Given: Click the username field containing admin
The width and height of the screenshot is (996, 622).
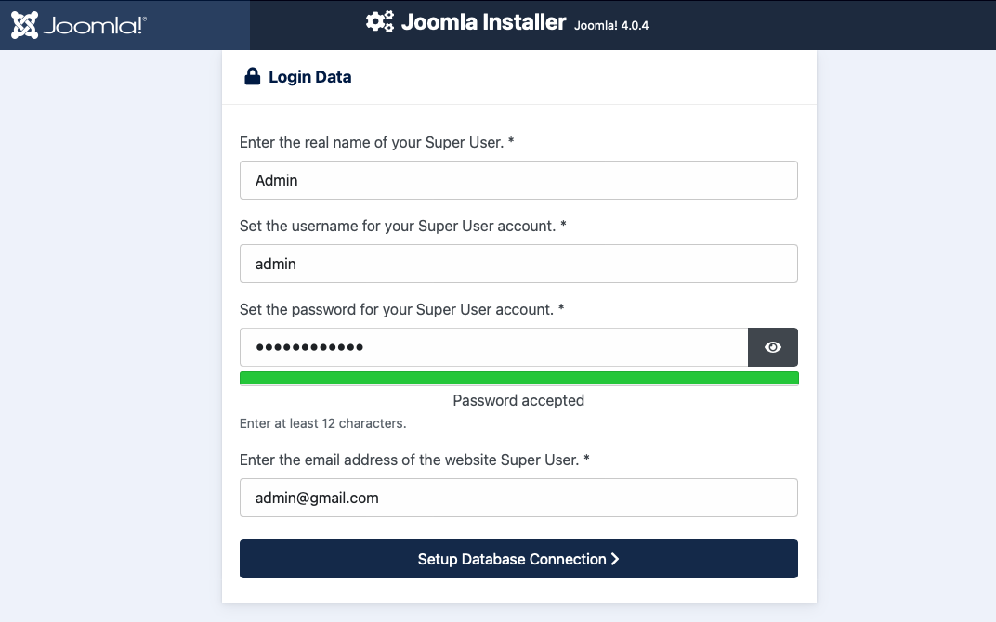Looking at the screenshot, I should click(518, 264).
